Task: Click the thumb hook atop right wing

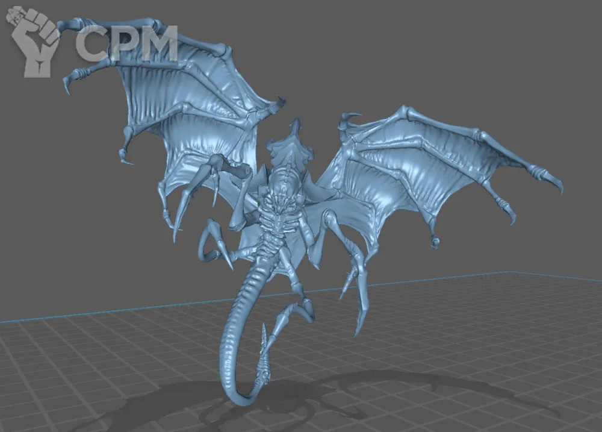Action: point(351,117)
